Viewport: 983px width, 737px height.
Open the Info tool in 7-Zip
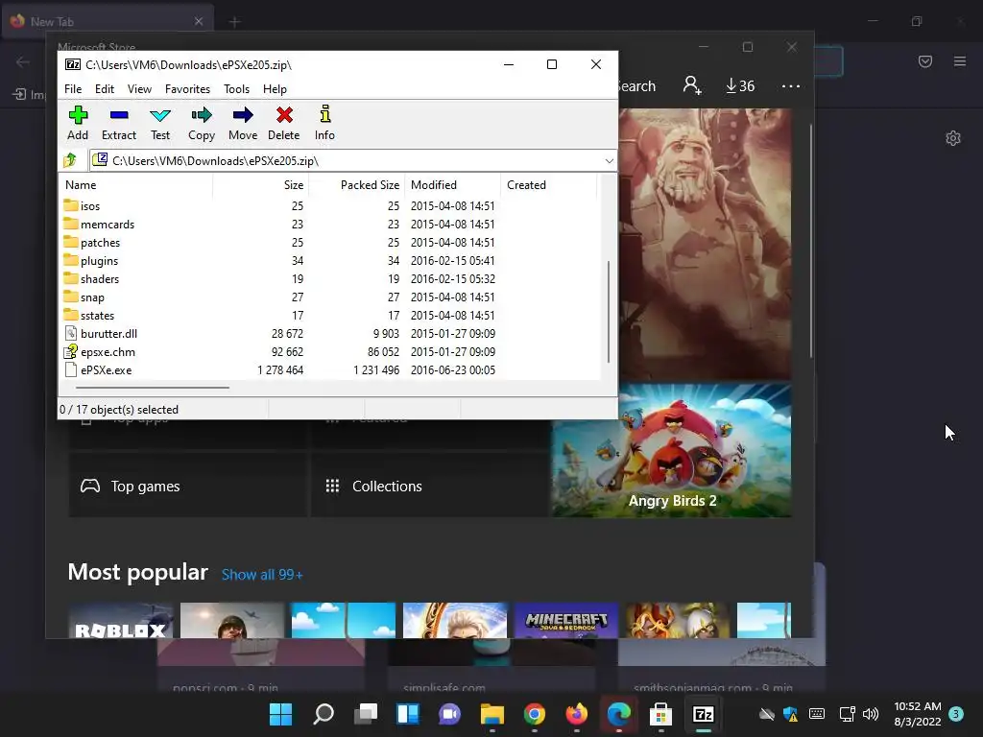tap(324, 123)
